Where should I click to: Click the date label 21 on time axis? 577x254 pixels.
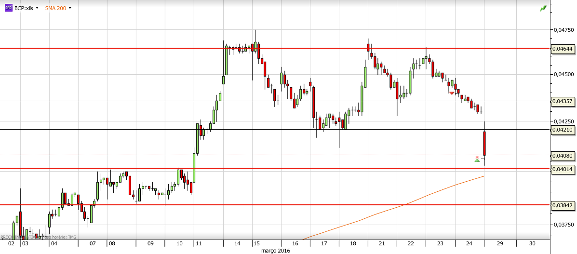(382, 243)
